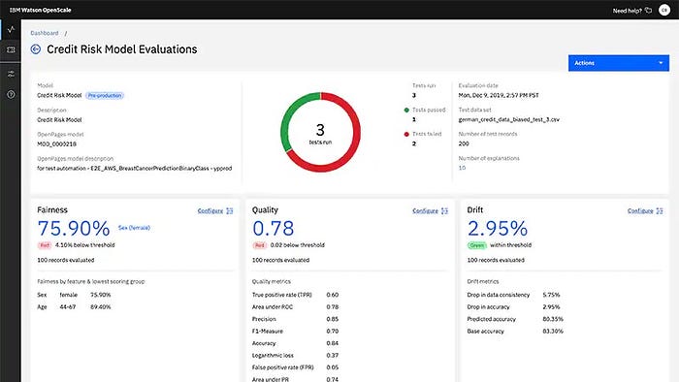Image resolution: width=679 pixels, height=382 pixels.
Task: Open the help question mark icon in sidebar
Action: (x=11, y=94)
